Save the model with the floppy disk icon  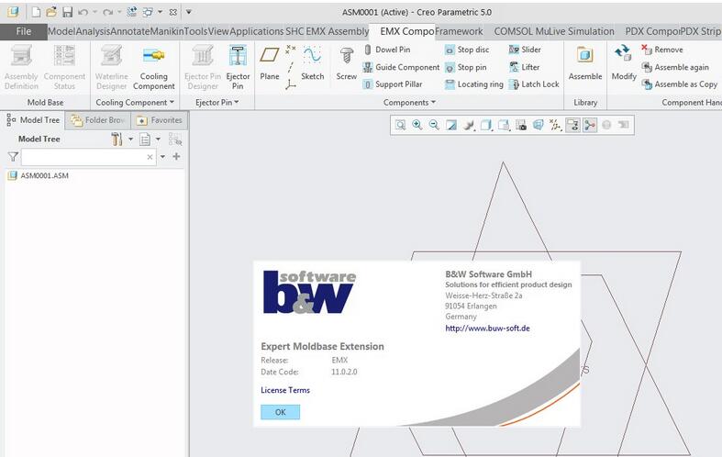[x=67, y=13]
